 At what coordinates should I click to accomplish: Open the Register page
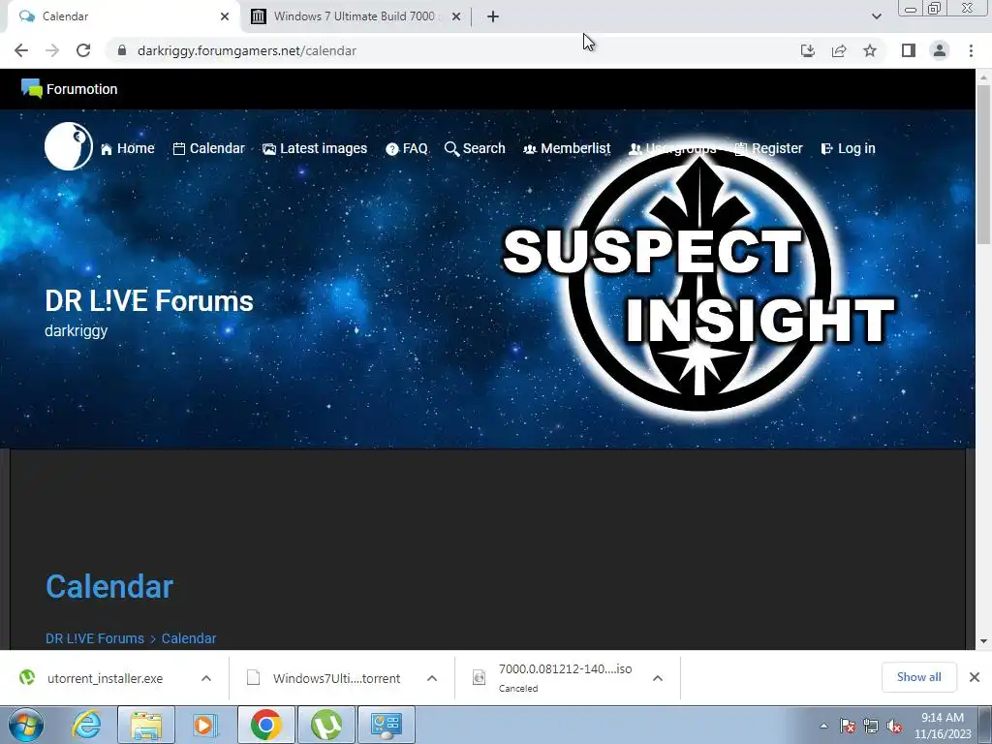(x=768, y=148)
